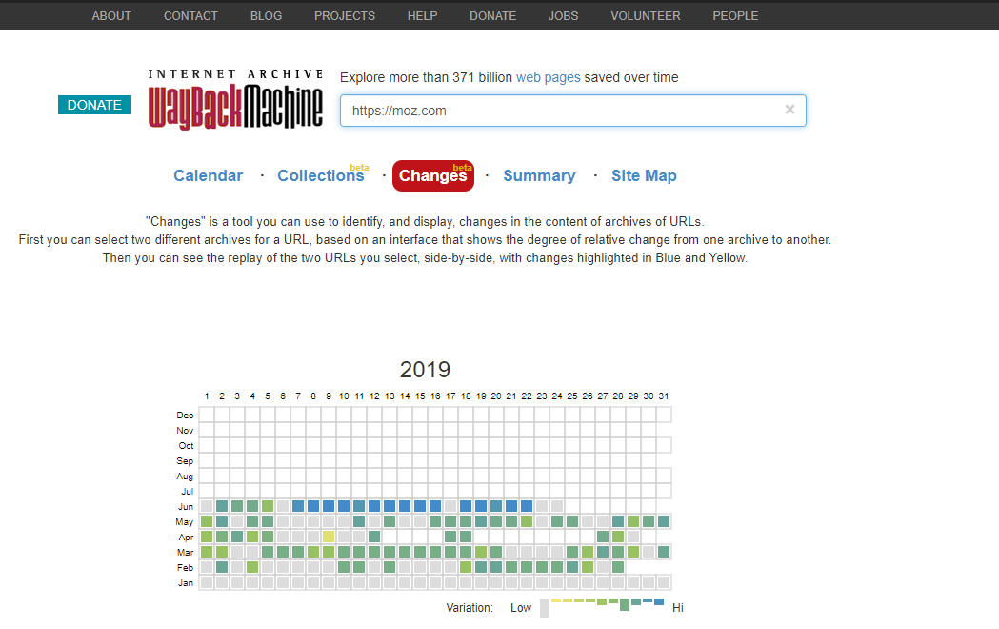Click DONATE in the top navigation bar
Viewport: 999px width, 629px height.
(492, 16)
